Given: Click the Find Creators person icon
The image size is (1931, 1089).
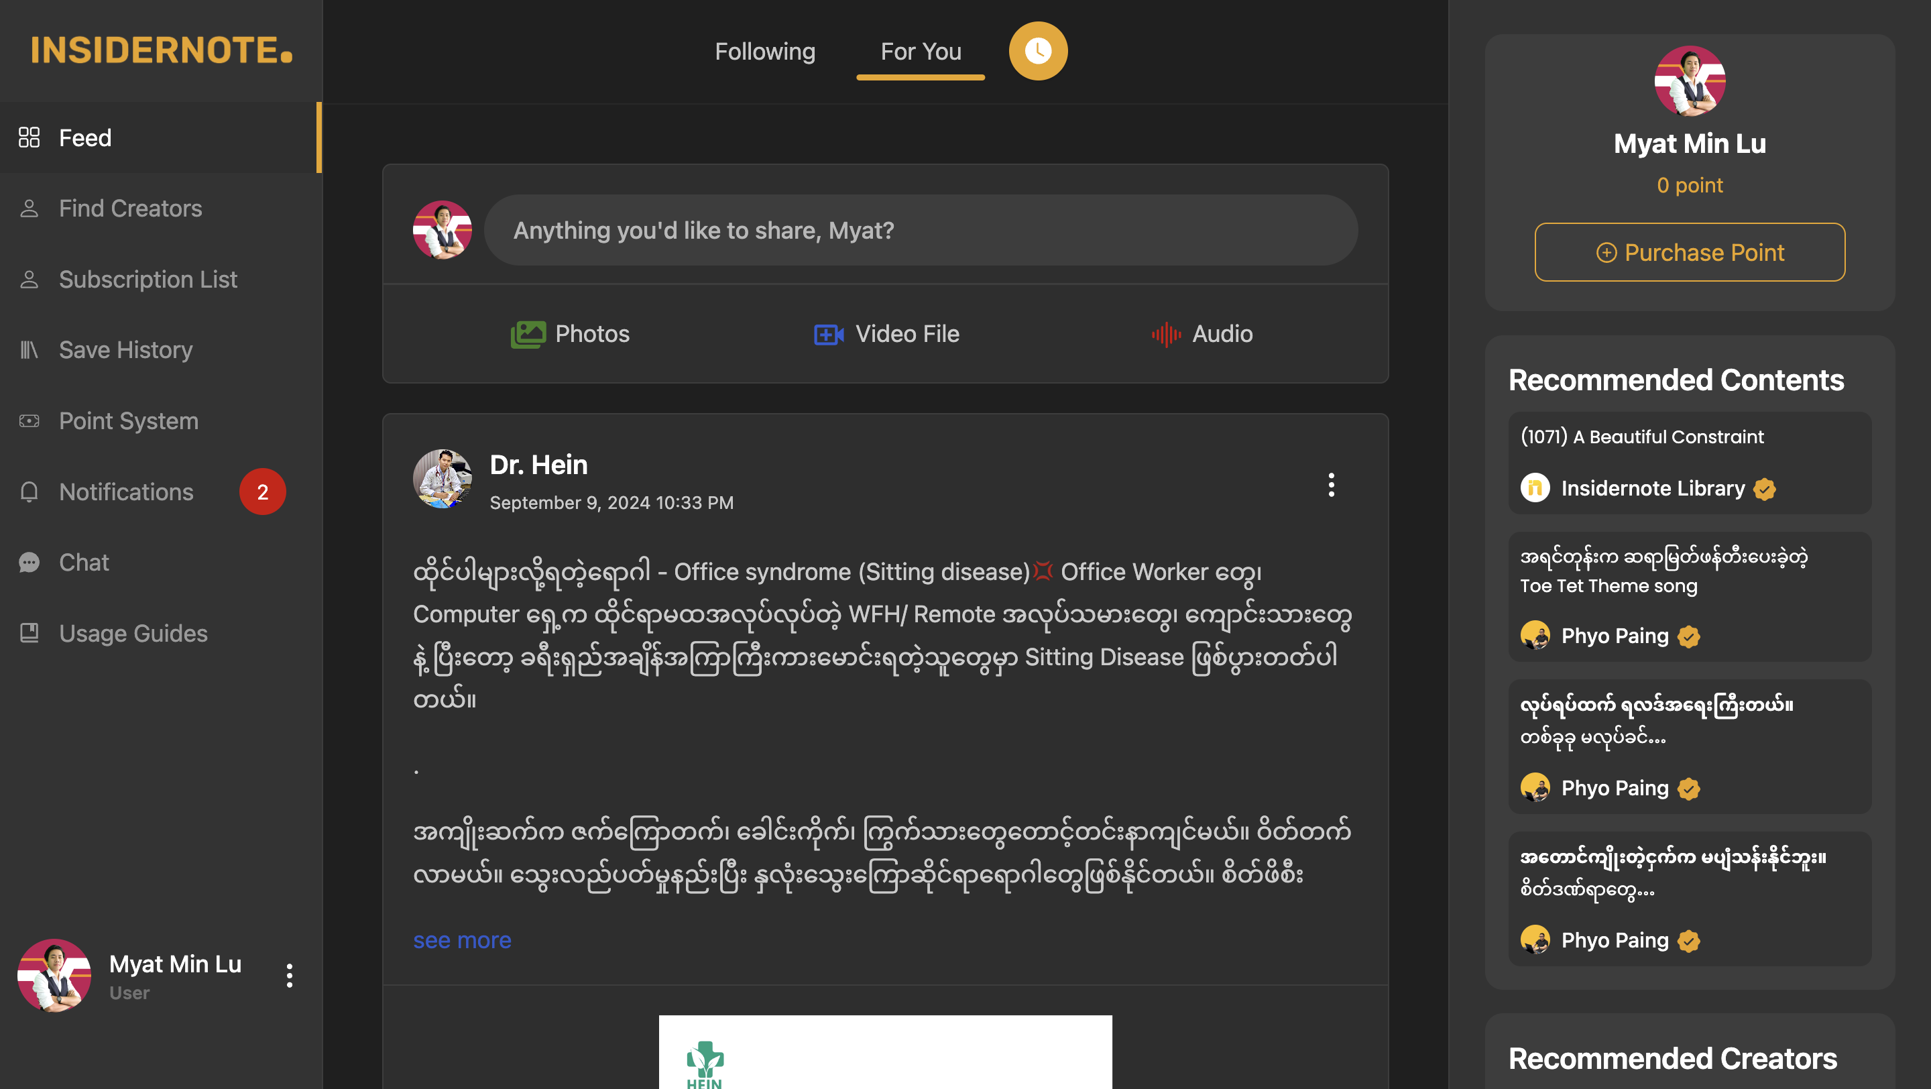Looking at the screenshot, I should [x=30, y=209].
